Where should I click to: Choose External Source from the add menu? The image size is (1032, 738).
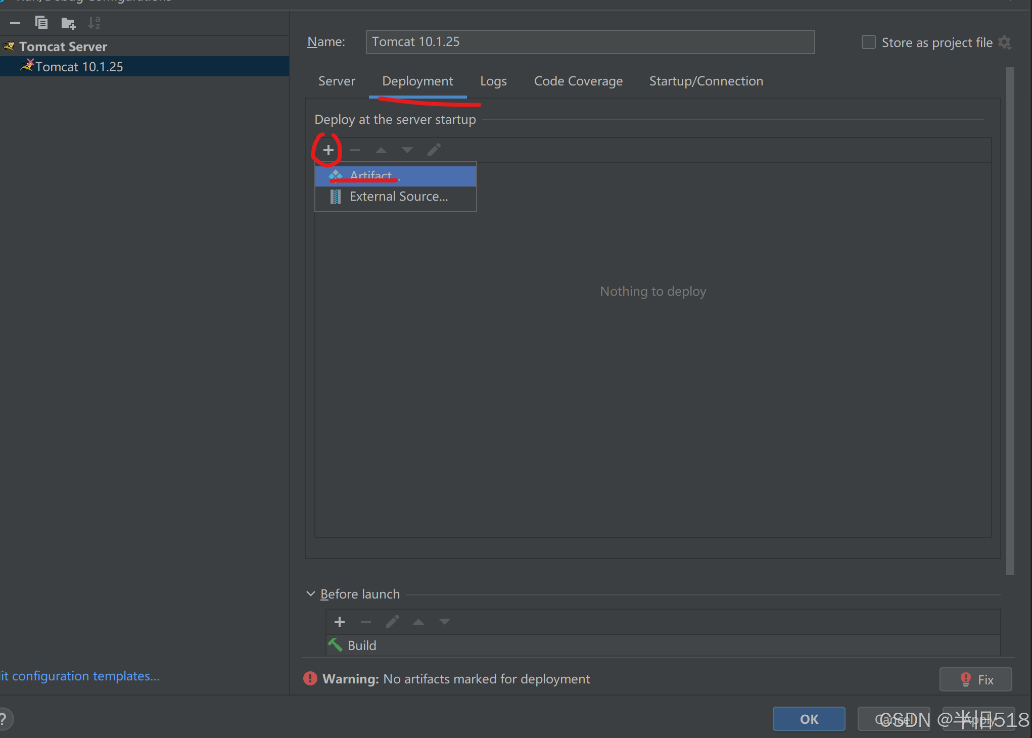pyautogui.click(x=396, y=197)
